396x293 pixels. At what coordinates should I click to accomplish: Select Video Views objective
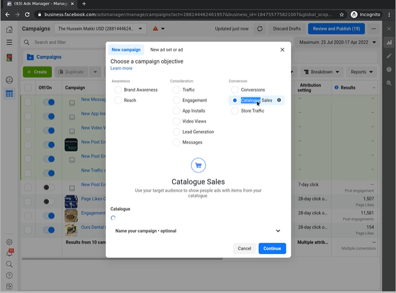(176, 122)
